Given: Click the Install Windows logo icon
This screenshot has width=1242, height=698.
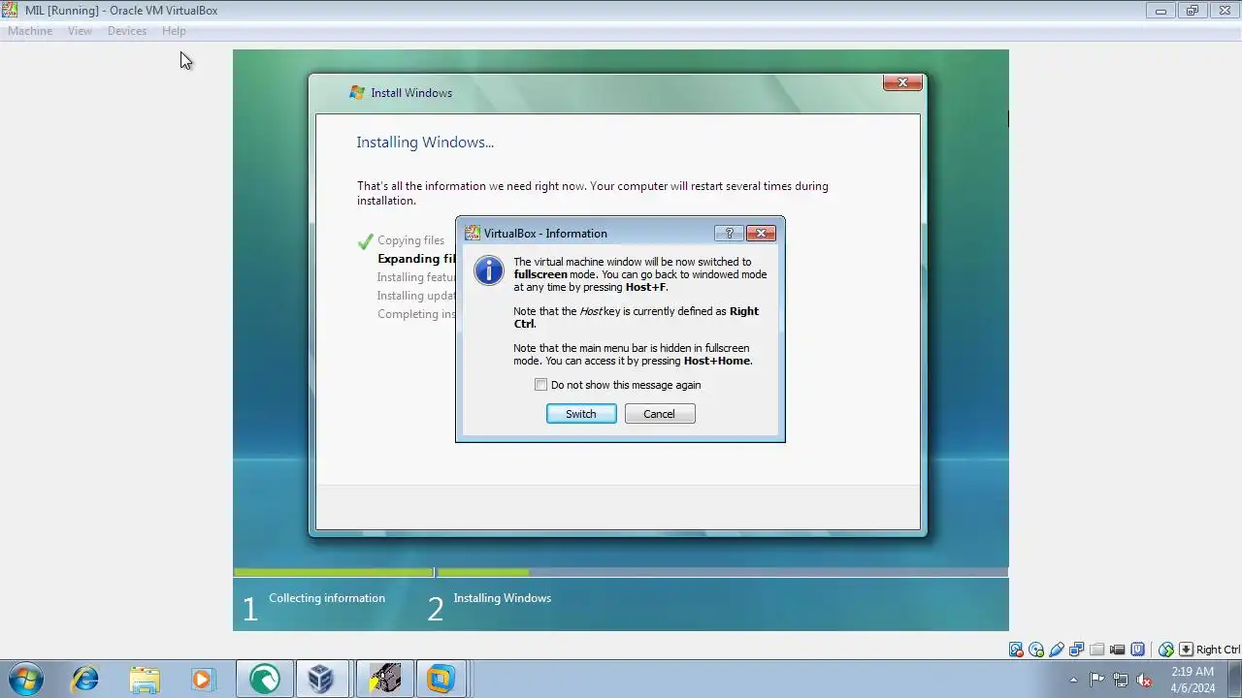Looking at the screenshot, I should 357,93.
